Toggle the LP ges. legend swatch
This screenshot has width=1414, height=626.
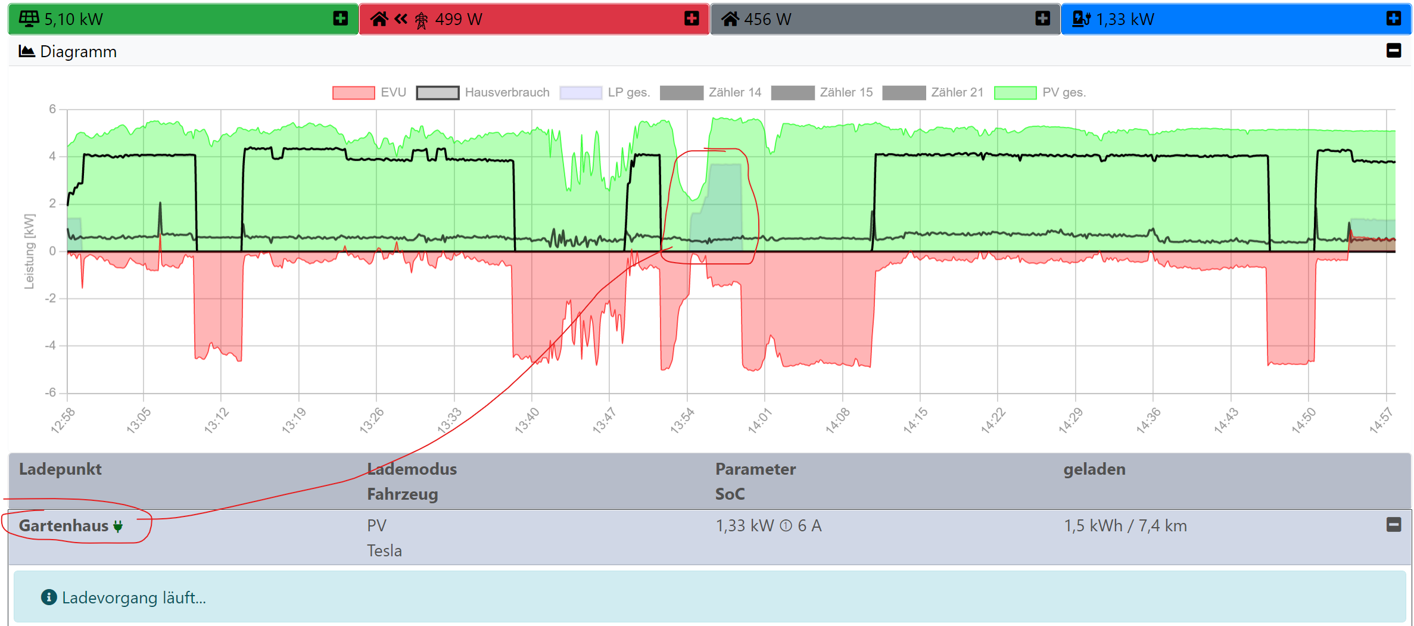[x=581, y=92]
